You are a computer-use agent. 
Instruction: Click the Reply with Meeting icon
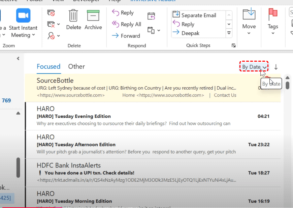tap(151, 16)
